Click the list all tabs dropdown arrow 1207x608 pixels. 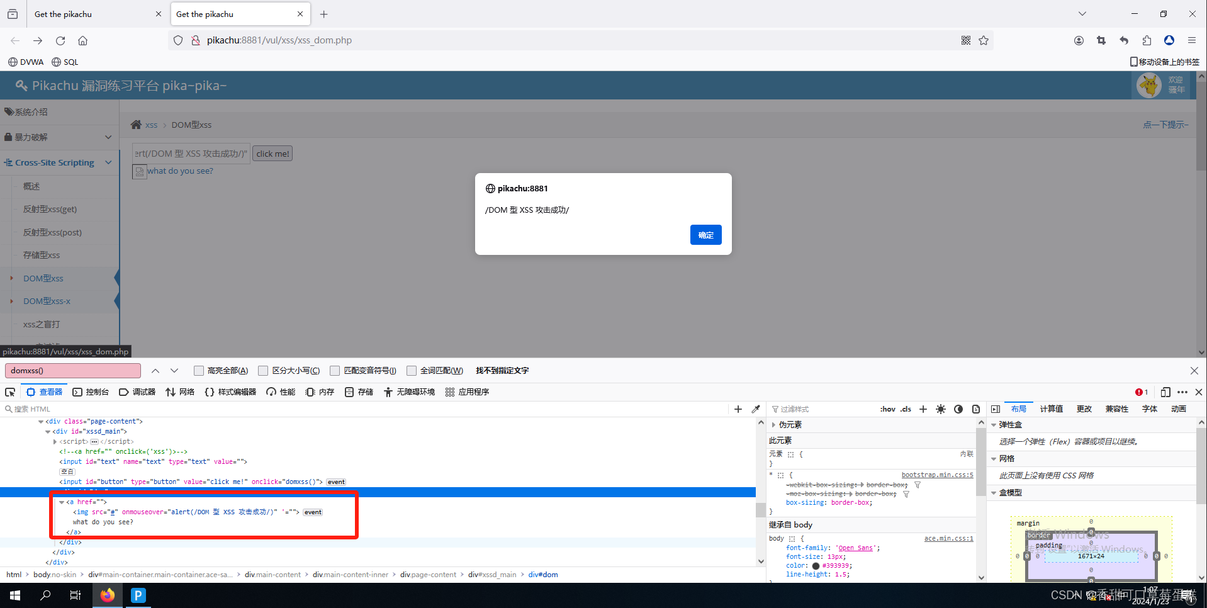click(x=1082, y=14)
